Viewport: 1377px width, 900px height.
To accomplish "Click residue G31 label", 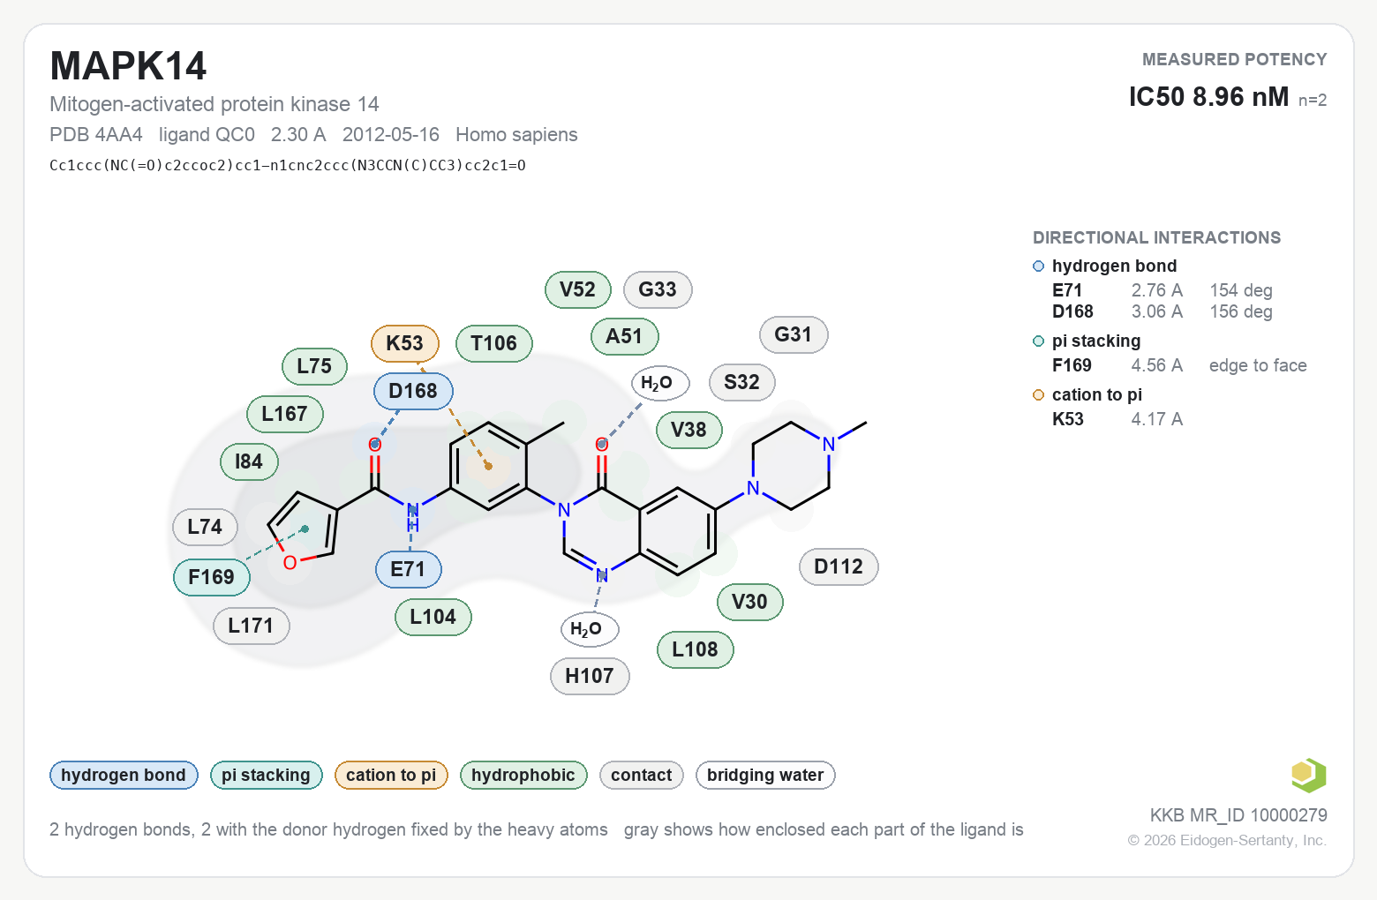I will (x=794, y=334).
